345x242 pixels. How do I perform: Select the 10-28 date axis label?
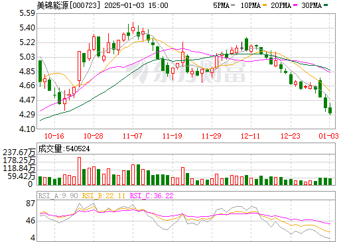94,136
